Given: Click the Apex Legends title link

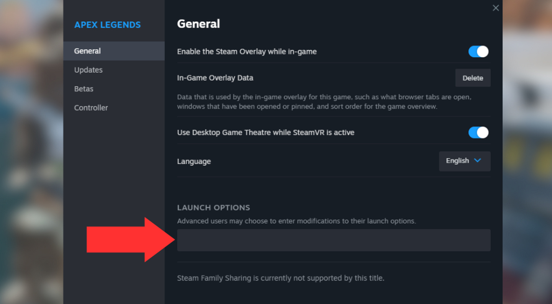Looking at the screenshot, I should 107,25.
